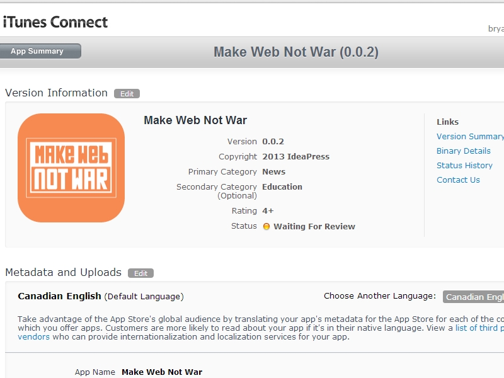504x378 pixels.
Task: Select the primary category value 'News'
Action: coord(273,171)
